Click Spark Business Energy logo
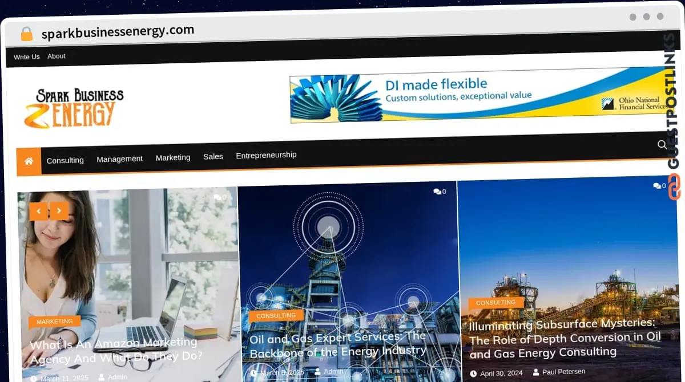 (x=74, y=108)
